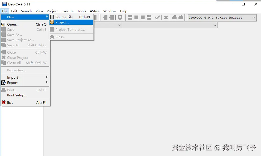Open the AStyle menu
Screen dimensions: 261x156
point(95,11)
